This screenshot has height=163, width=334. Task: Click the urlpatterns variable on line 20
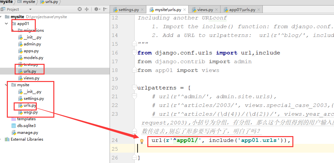click(157, 88)
